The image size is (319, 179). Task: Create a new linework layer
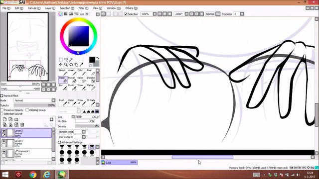coord(10,119)
